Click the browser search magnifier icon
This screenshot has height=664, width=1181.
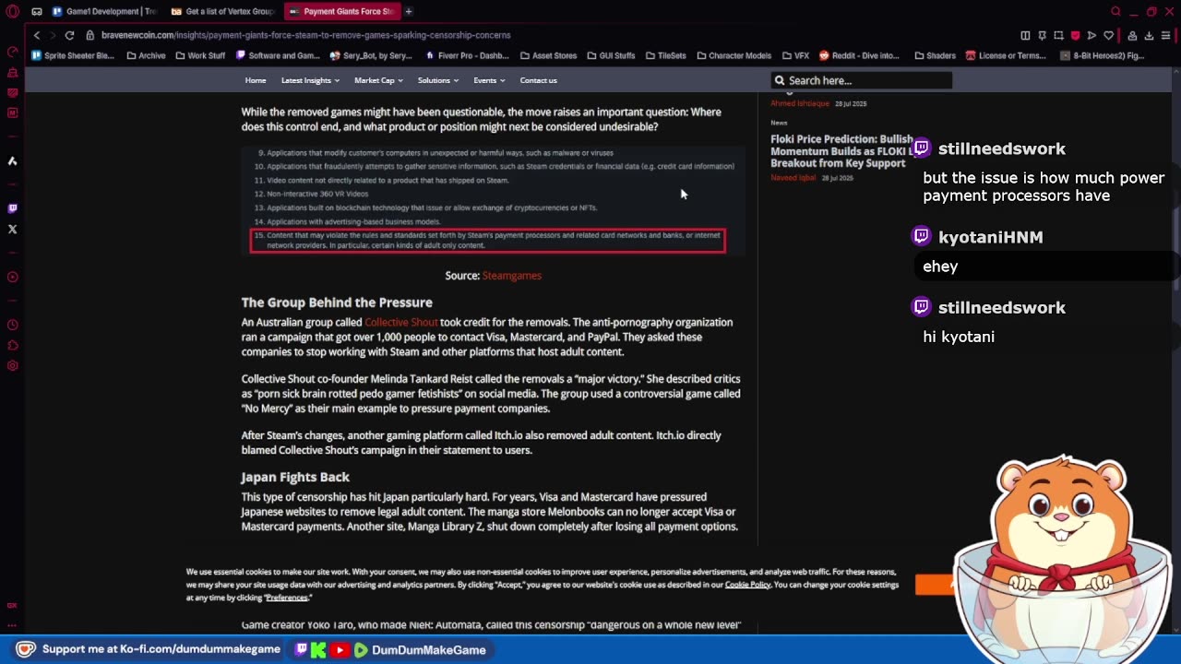coord(1115,11)
